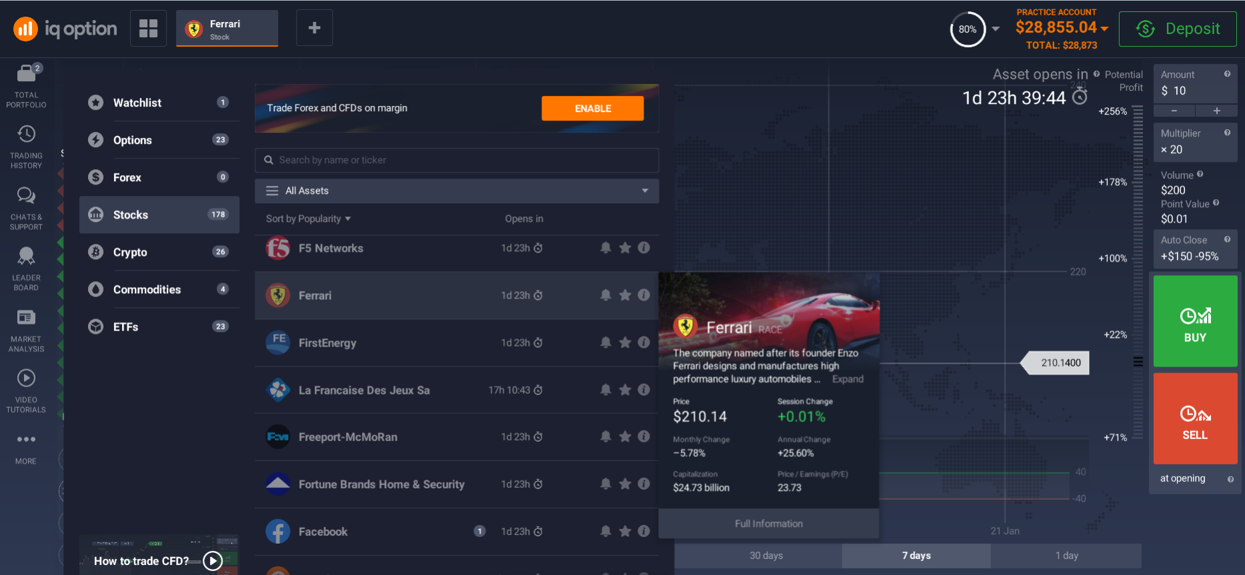Switch to the Ferrari Stock tab
Screen dimensions: 1245x575
coord(227,29)
